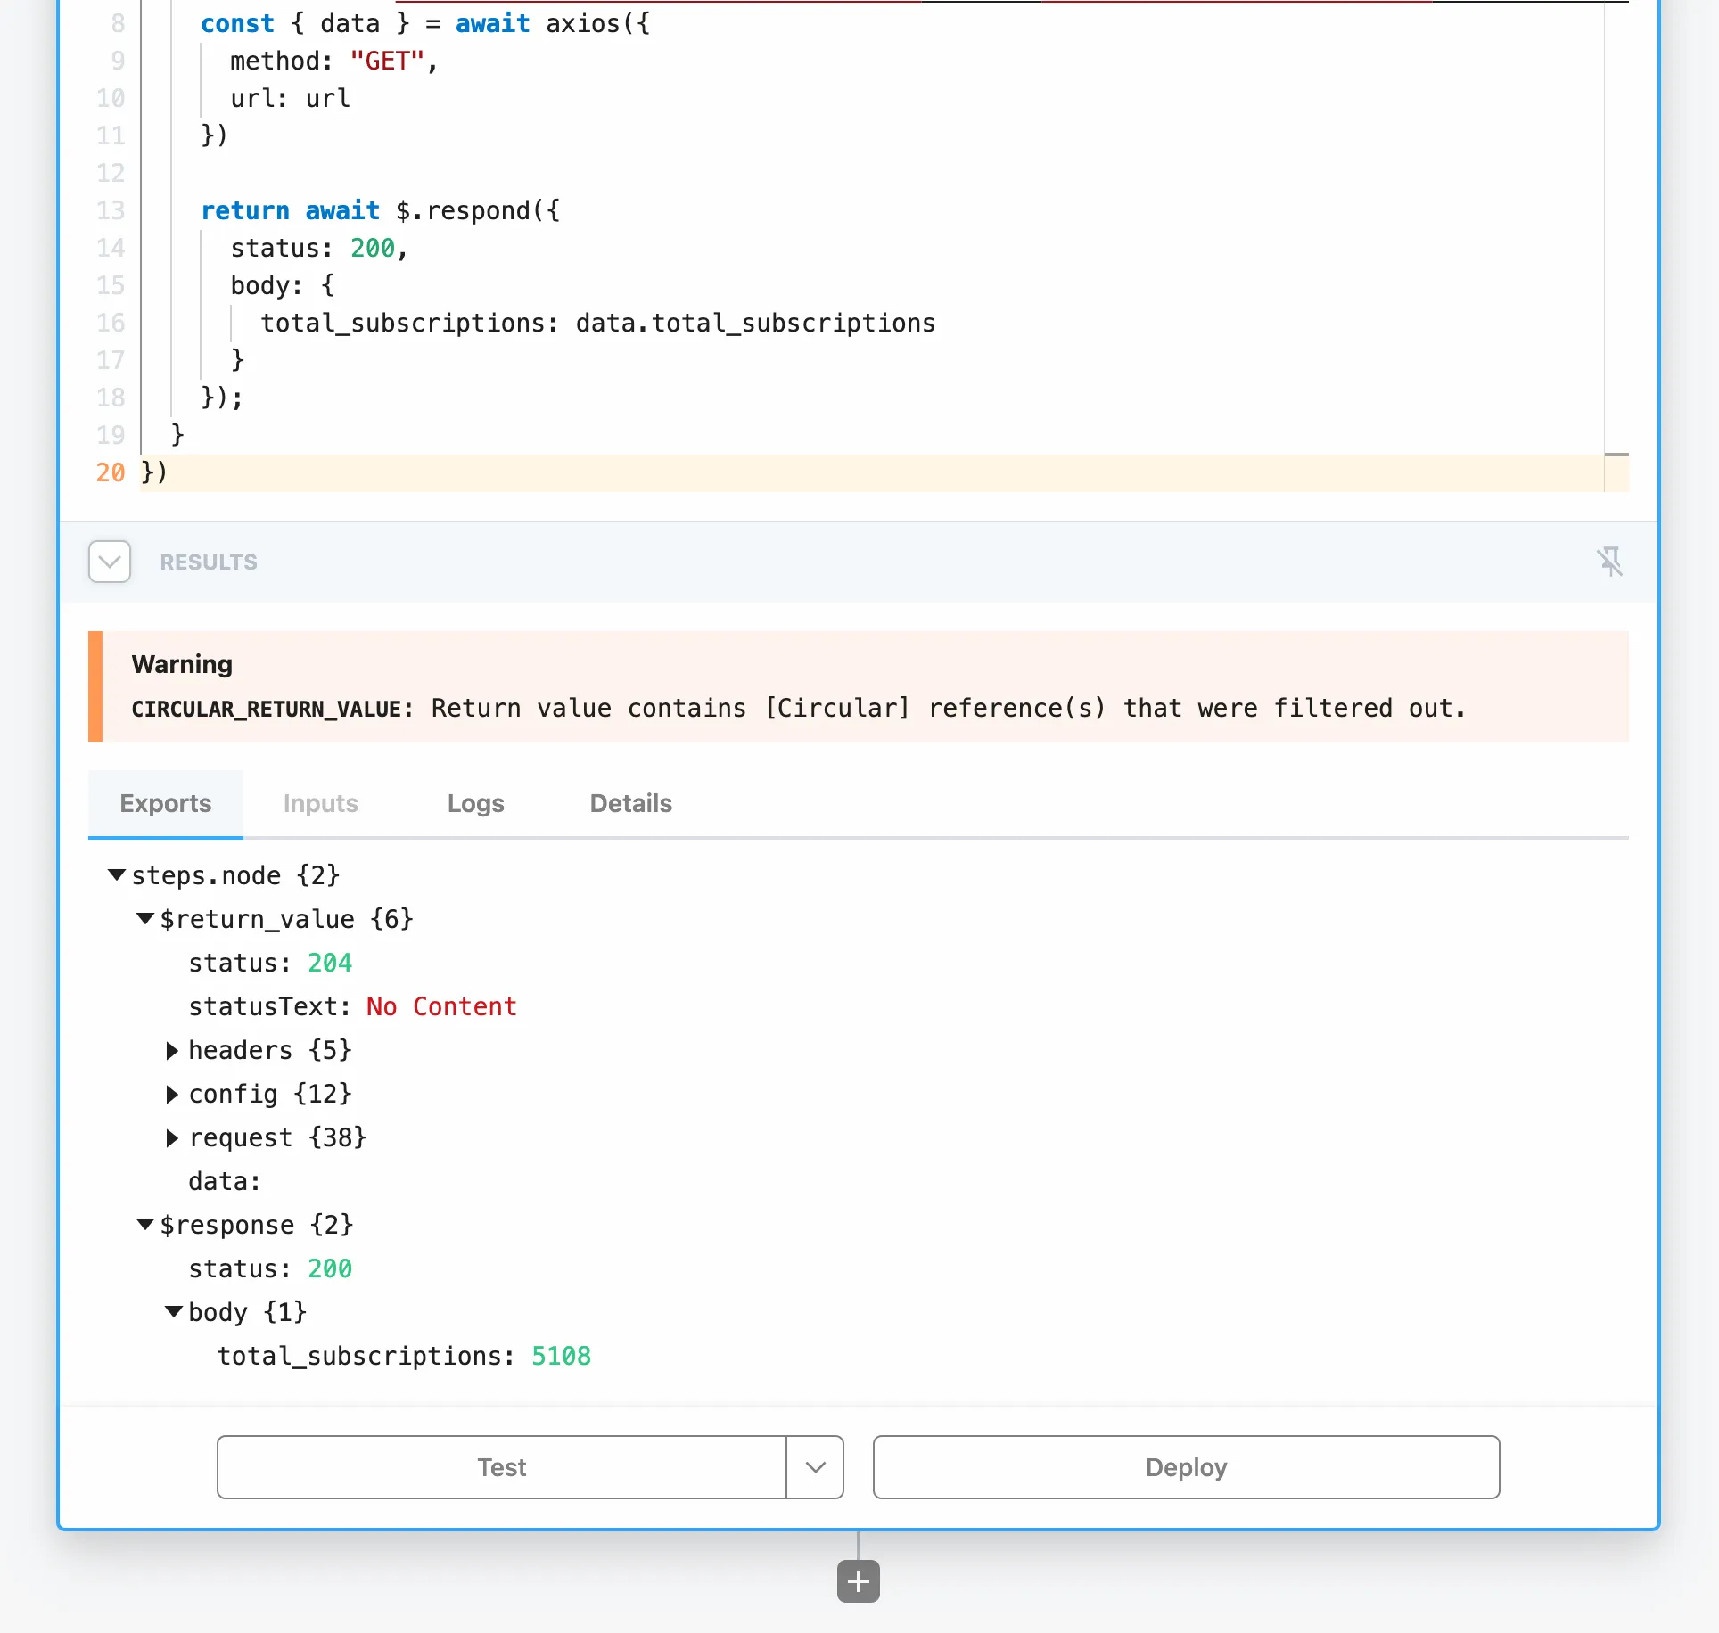Deploy the workflow

[1184, 1467]
